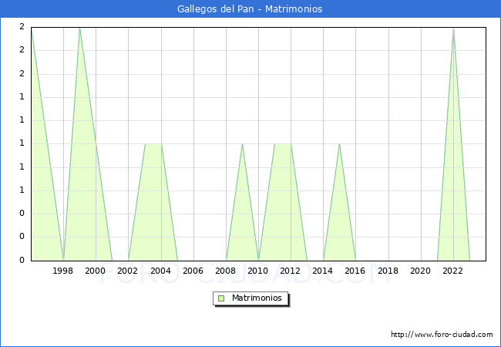Image resolution: width=501 pixels, height=347 pixels.
Task: Click the data peak at year 2022
Action: point(453,28)
